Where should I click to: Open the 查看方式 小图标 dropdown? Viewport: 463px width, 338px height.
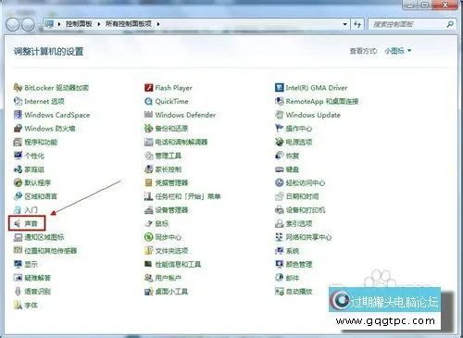click(x=397, y=51)
